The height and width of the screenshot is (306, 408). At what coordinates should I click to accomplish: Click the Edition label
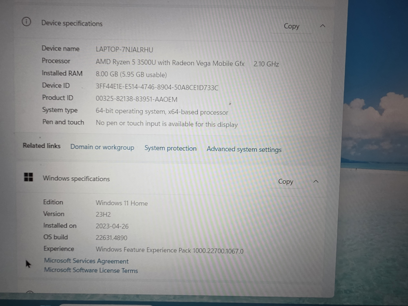coord(53,202)
